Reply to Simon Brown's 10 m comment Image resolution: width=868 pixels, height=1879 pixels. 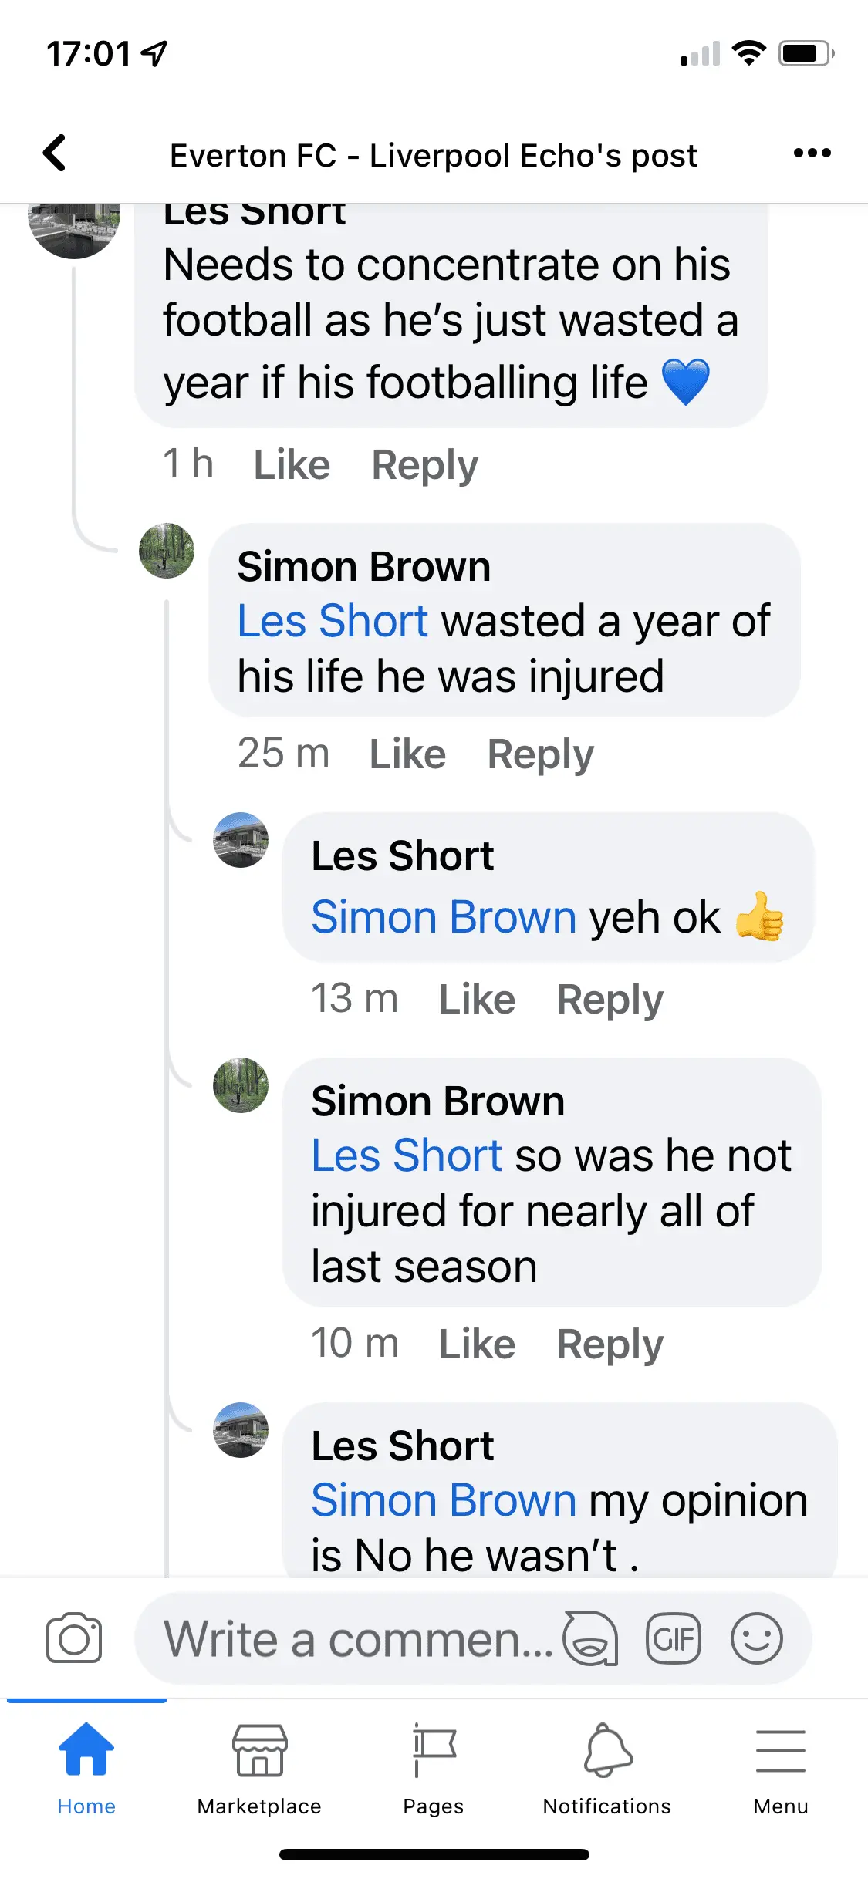click(610, 1344)
